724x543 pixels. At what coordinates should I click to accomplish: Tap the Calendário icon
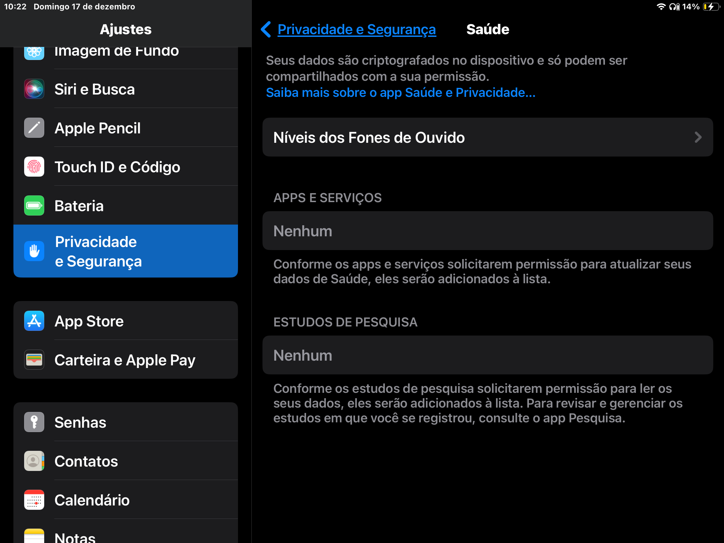coord(34,500)
